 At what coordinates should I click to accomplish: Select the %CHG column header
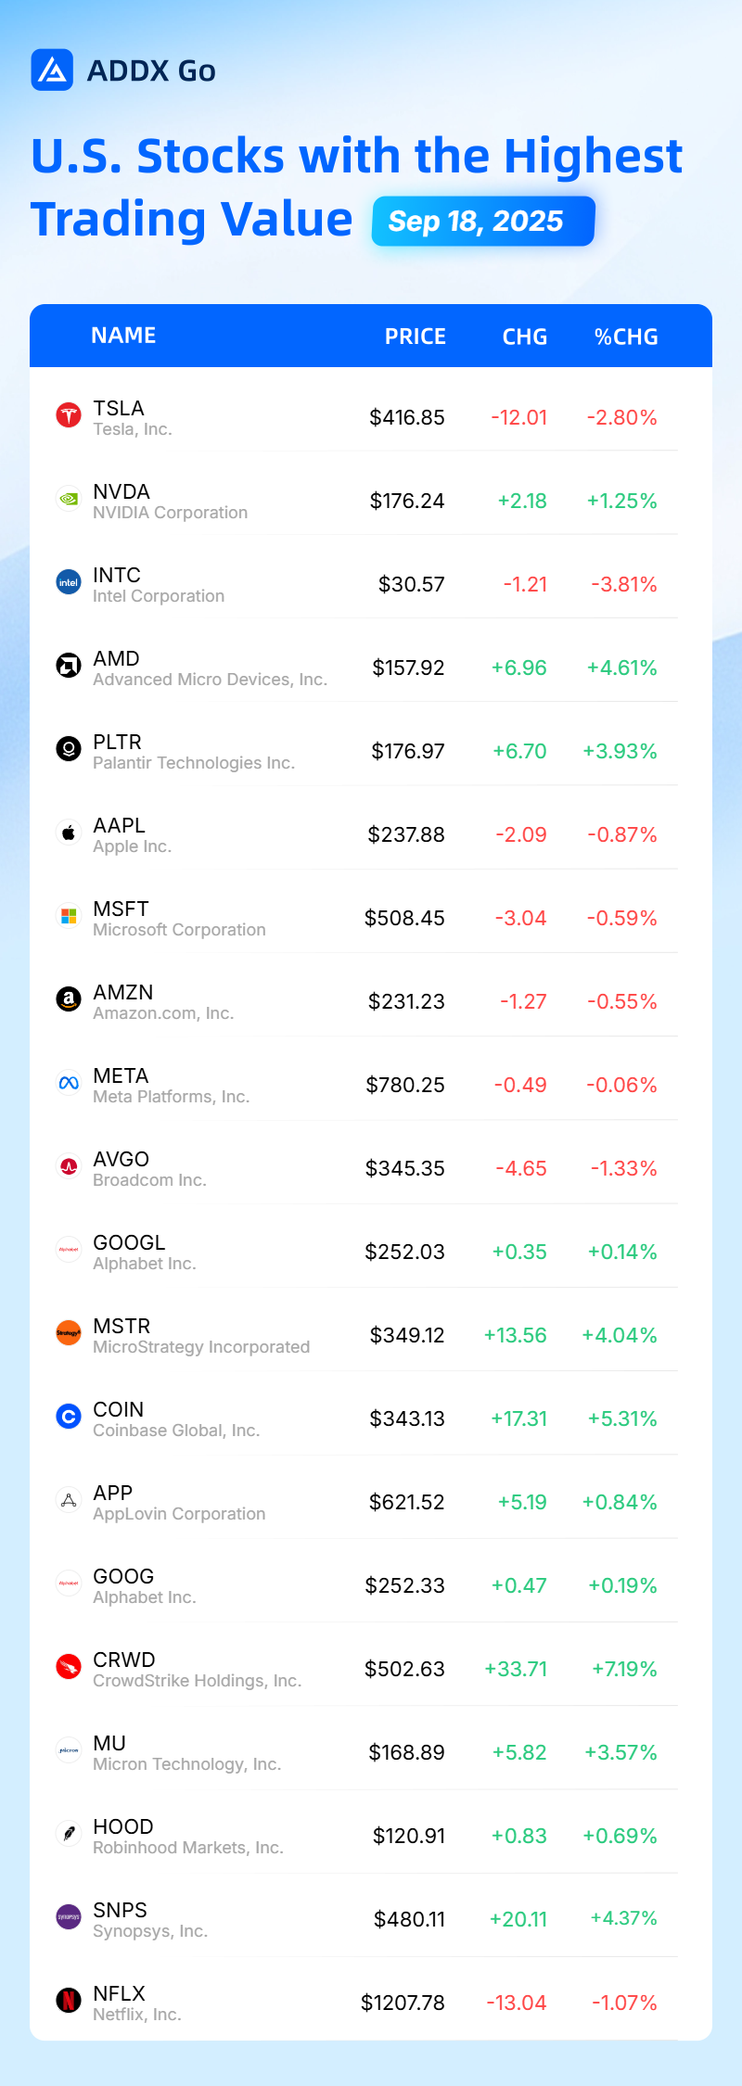tap(626, 337)
